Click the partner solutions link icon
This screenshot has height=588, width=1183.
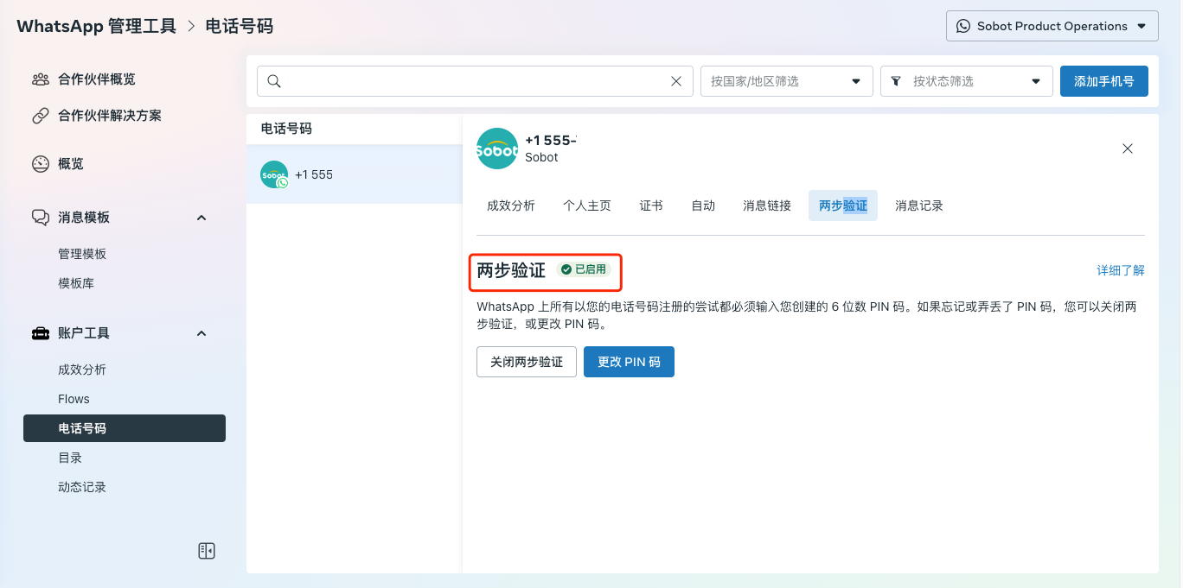click(41, 116)
